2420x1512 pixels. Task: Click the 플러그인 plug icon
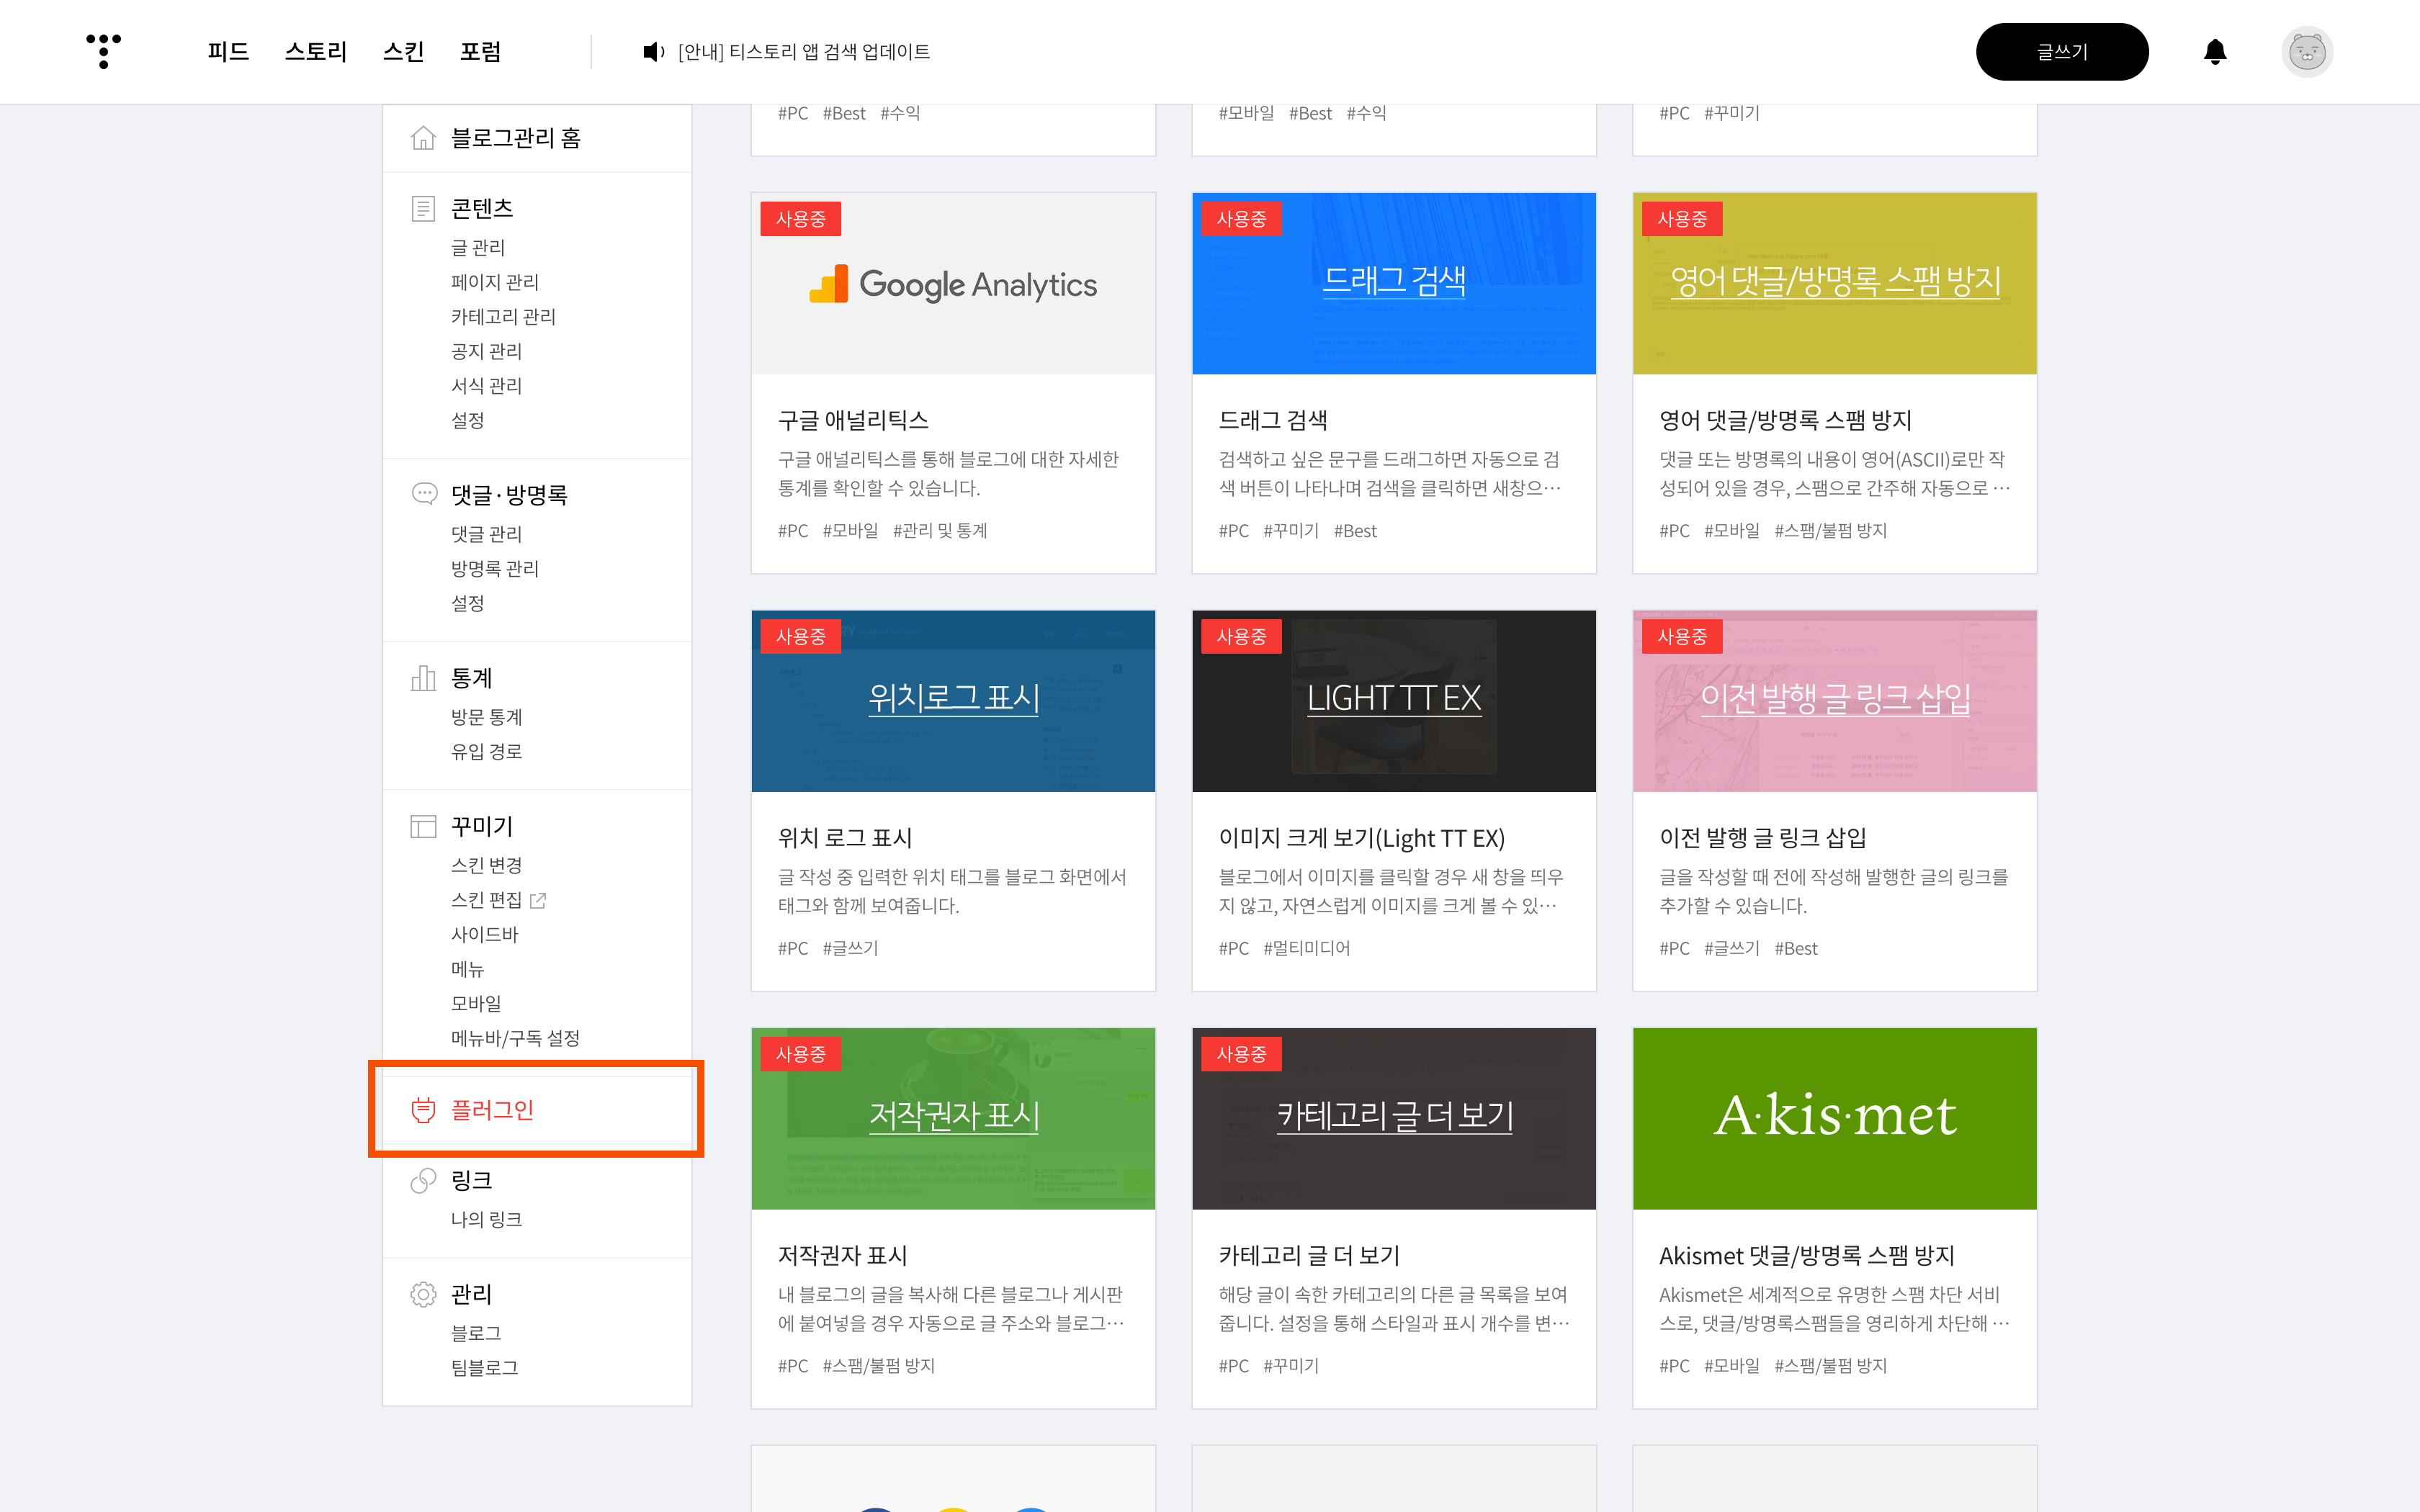pos(423,1109)
